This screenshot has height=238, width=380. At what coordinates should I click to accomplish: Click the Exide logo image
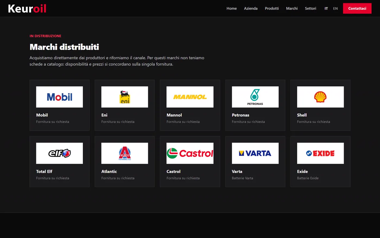(x=320, y=153)
